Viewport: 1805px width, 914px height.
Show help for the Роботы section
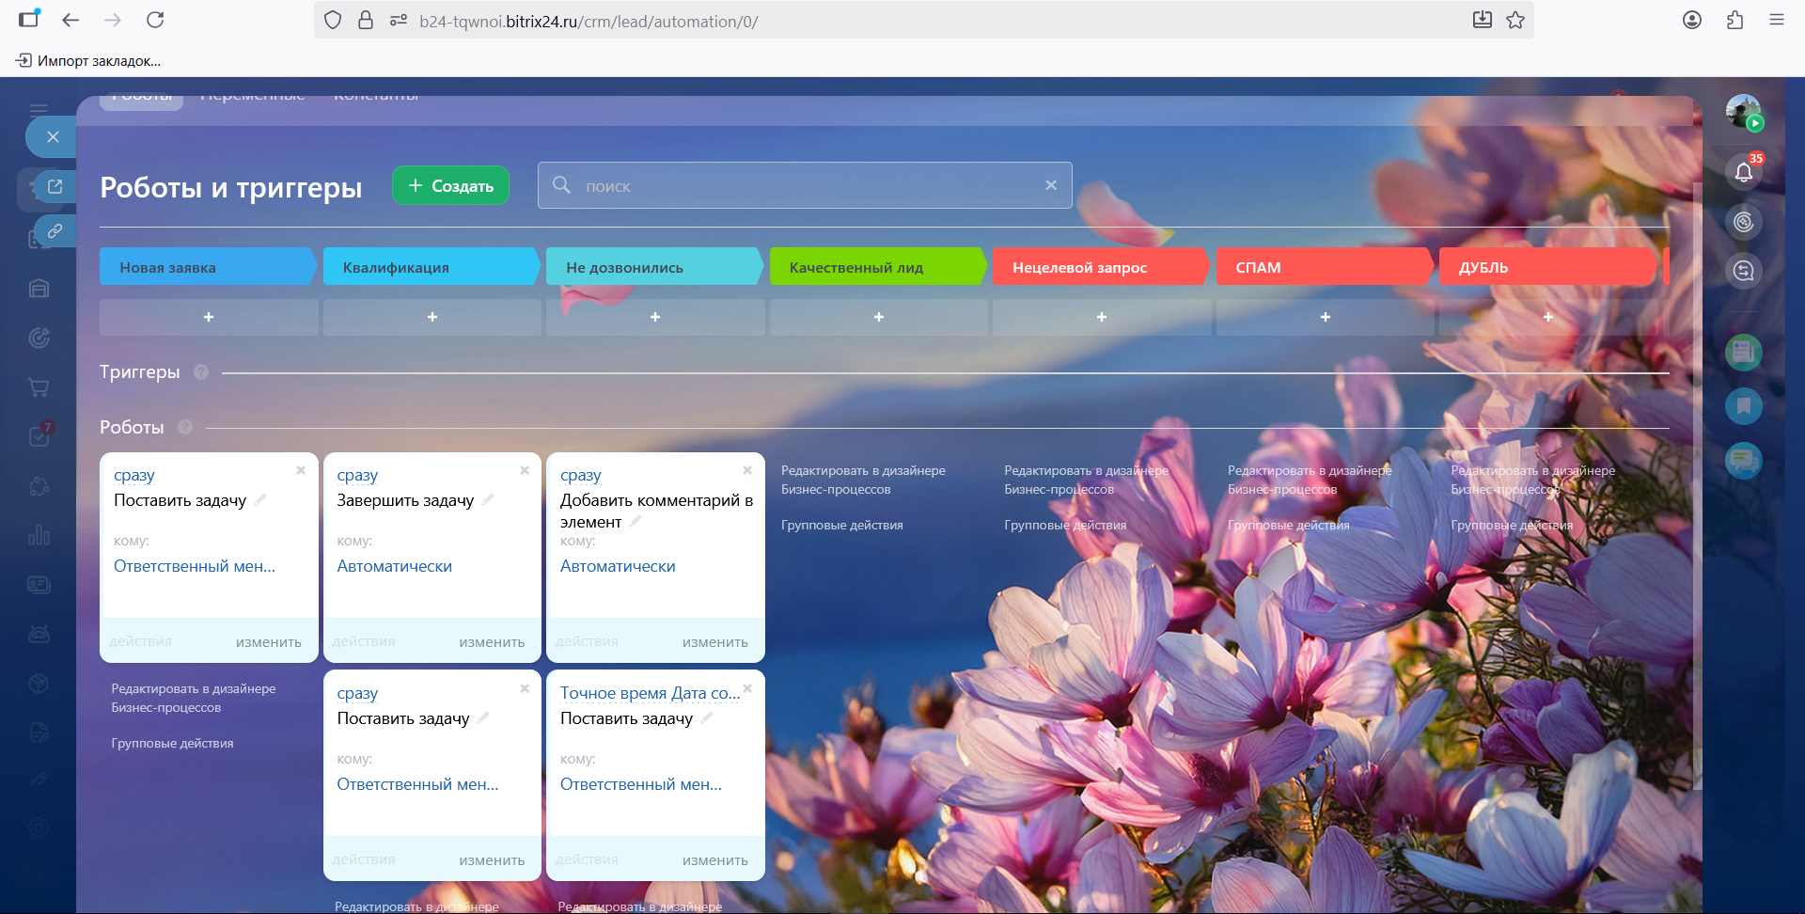(185, 427)
